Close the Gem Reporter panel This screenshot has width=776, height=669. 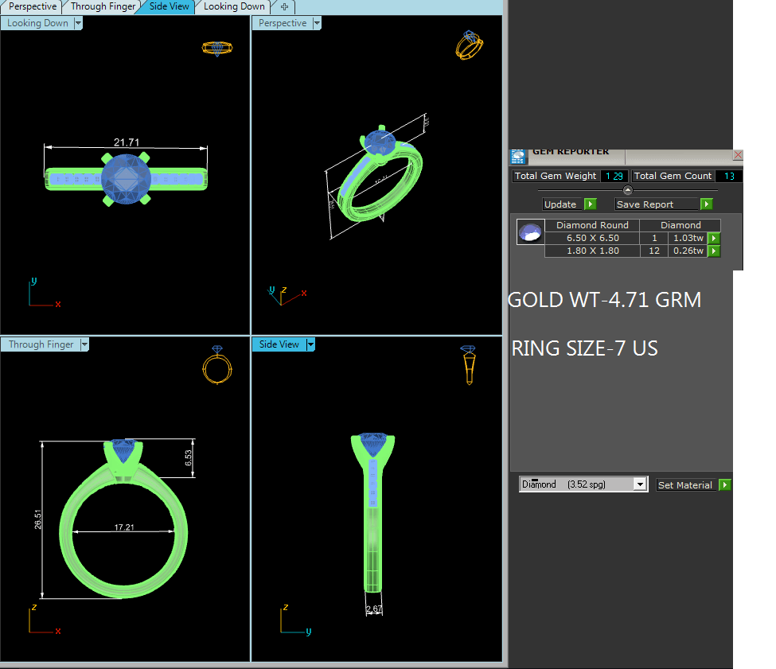(737, 155)
